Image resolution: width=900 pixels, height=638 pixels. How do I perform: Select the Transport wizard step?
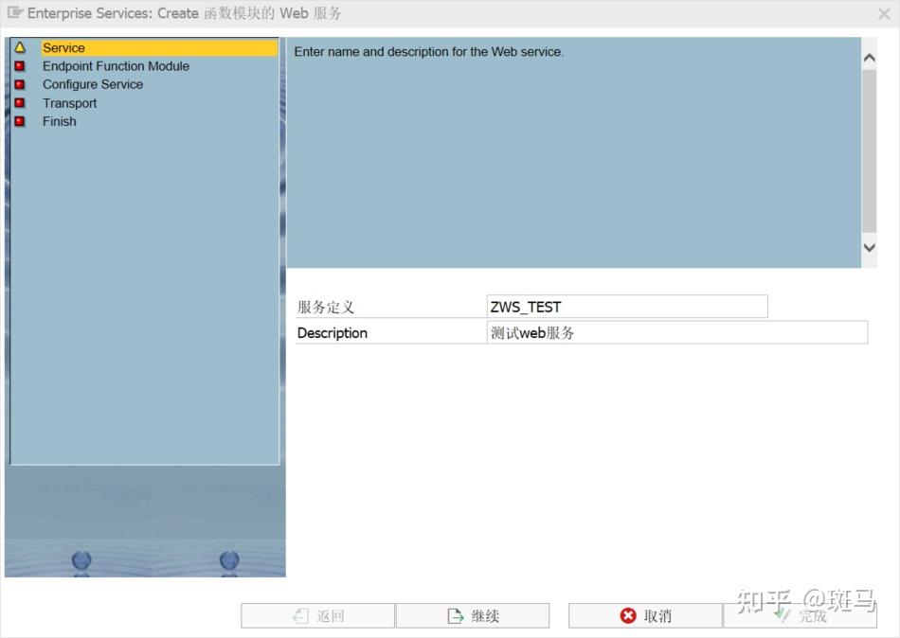(x=70, y=102)
